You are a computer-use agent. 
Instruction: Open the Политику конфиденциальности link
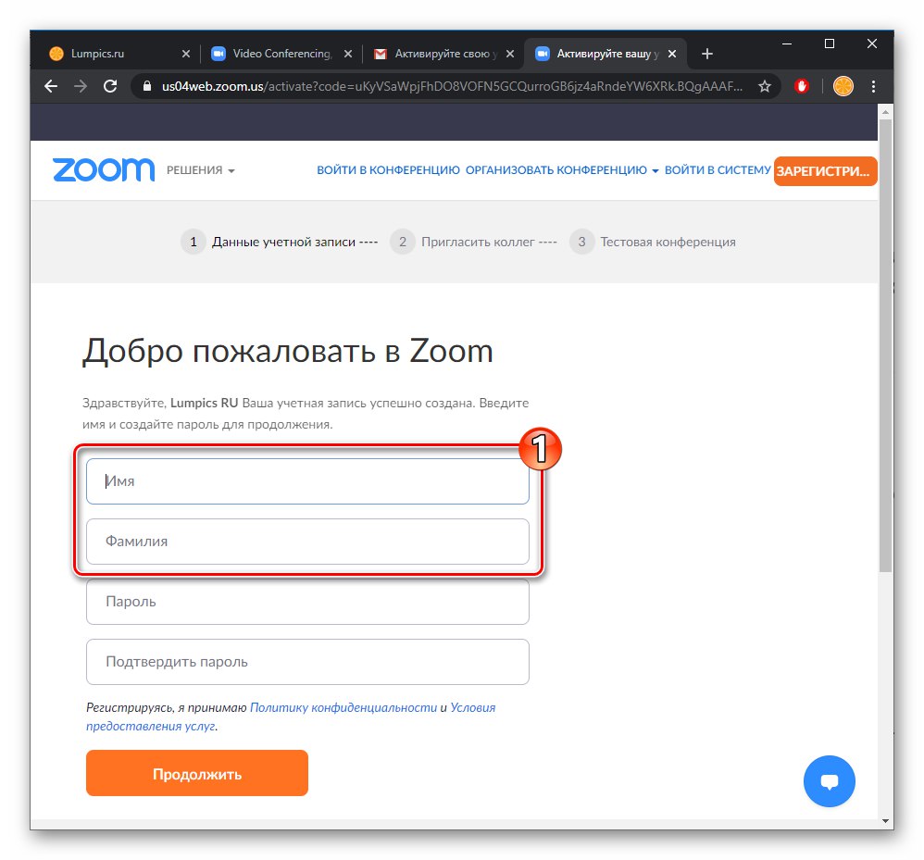343,707
